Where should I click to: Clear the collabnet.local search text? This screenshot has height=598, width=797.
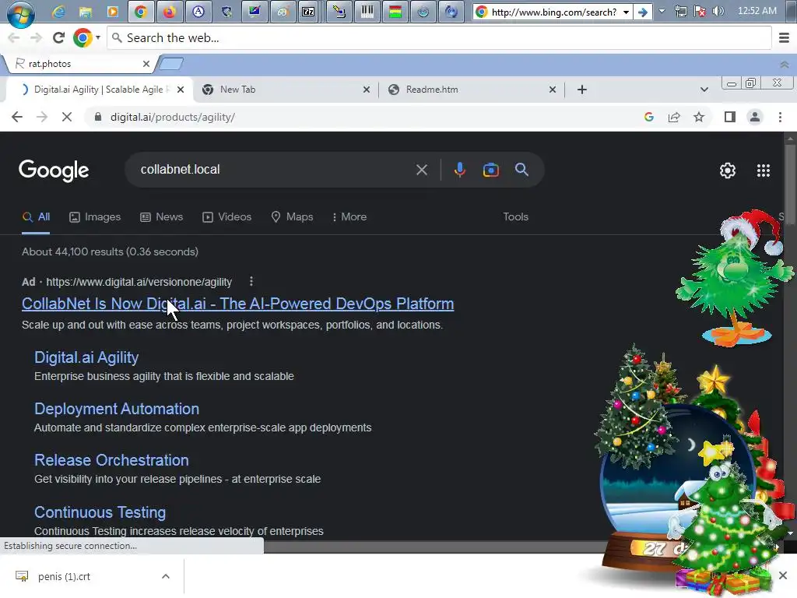[x=422, y=170]
